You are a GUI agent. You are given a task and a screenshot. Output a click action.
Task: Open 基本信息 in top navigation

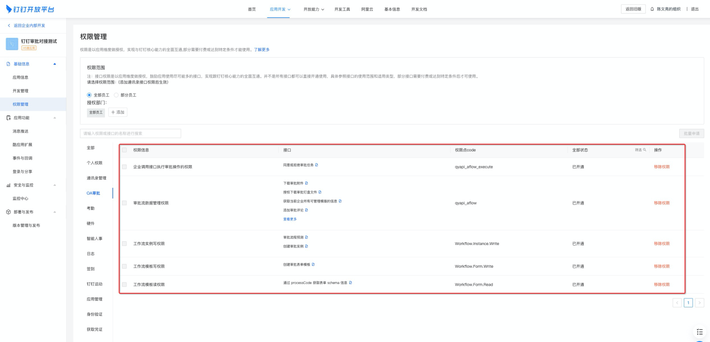(392, 9)
